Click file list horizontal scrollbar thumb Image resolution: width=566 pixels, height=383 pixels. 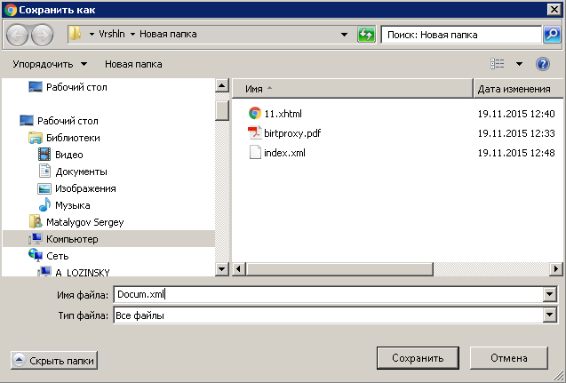coord(339,268)
